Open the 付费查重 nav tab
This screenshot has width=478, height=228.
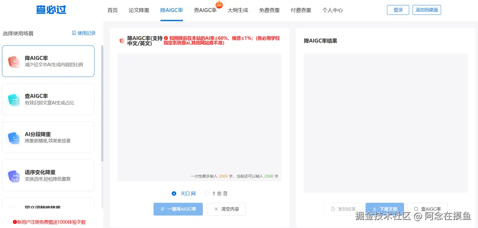click(x=301, y=10)
